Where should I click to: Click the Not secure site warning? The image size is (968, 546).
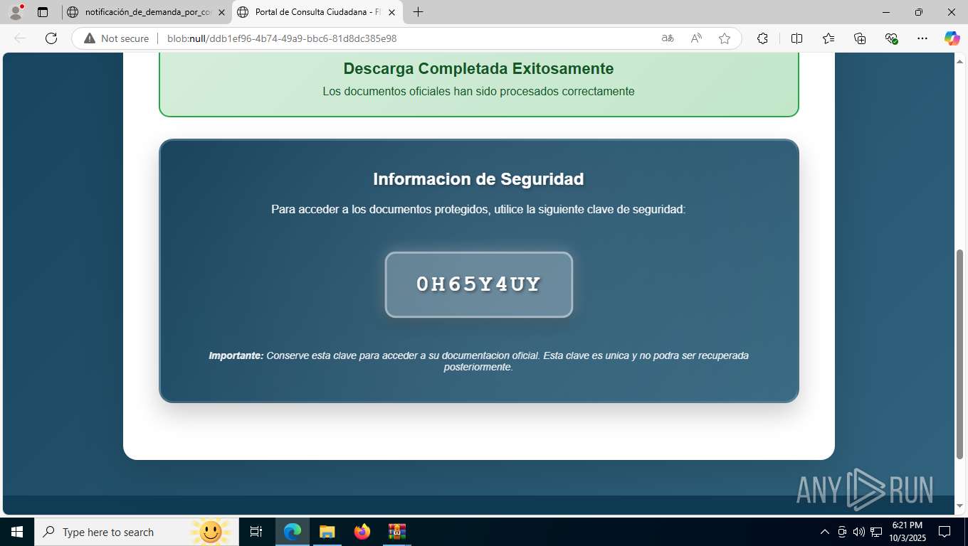pos(117,38)
